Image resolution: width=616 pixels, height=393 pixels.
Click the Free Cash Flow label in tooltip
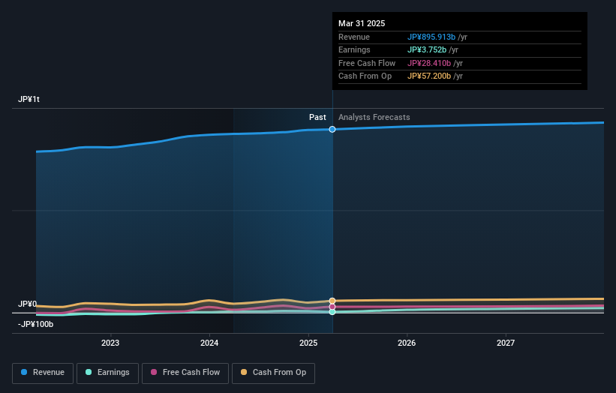tap(367, 63)
